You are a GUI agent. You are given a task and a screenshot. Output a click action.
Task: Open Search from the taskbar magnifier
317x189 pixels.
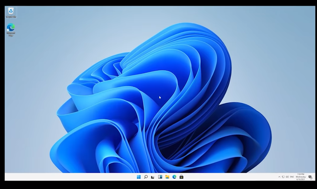click(x=146, y=177)
